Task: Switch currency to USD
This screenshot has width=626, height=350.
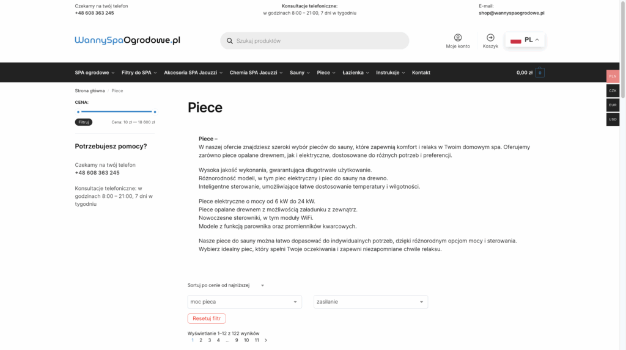Action: pos(613,119)
